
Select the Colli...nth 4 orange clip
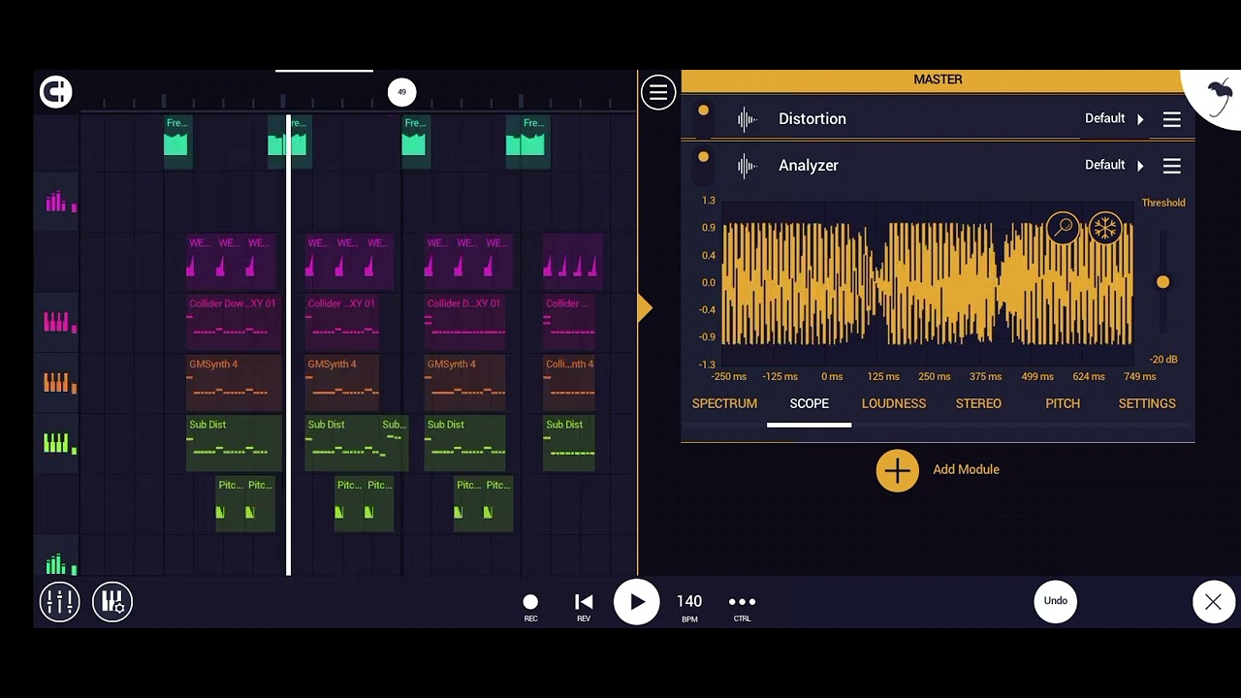[x=569, y=383]
